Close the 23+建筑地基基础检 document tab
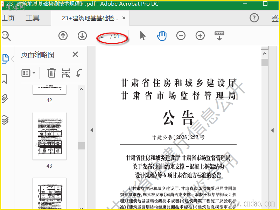 tap(124, 18)
